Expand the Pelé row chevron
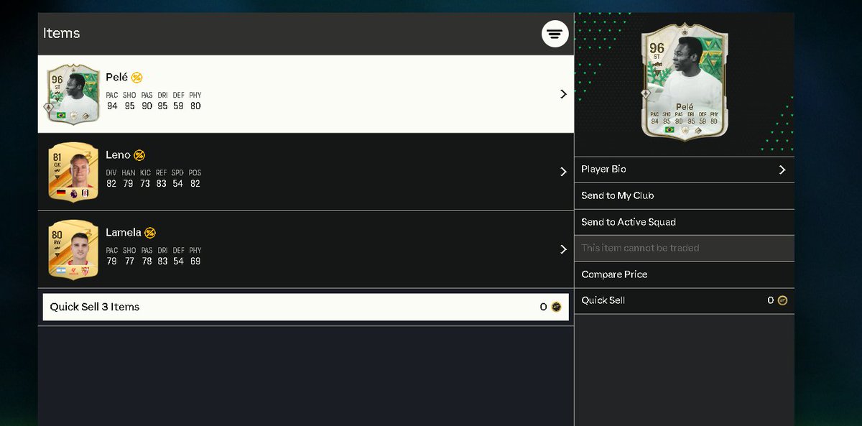The width and height of the screenshot is (862, 426). (563, 94)
